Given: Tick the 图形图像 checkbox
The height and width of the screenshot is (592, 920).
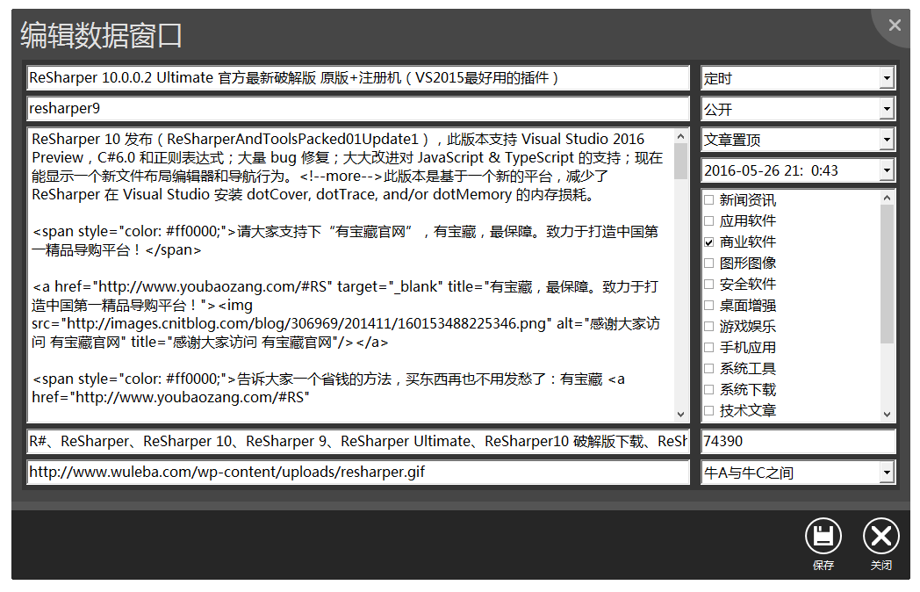Looking at the screenshot, I should pyautogui.click(x=708, y=264).
